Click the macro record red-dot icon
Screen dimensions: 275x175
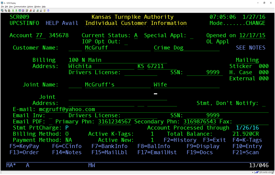click(x=31, y=11)
